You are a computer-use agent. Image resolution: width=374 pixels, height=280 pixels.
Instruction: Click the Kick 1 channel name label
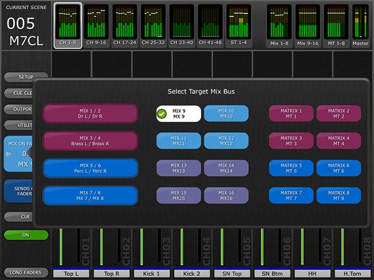tap(153, 273)
